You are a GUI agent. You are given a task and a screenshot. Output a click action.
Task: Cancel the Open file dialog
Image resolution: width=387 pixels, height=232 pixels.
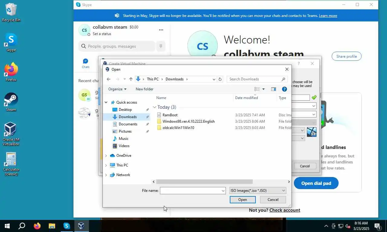pos(273,200)
